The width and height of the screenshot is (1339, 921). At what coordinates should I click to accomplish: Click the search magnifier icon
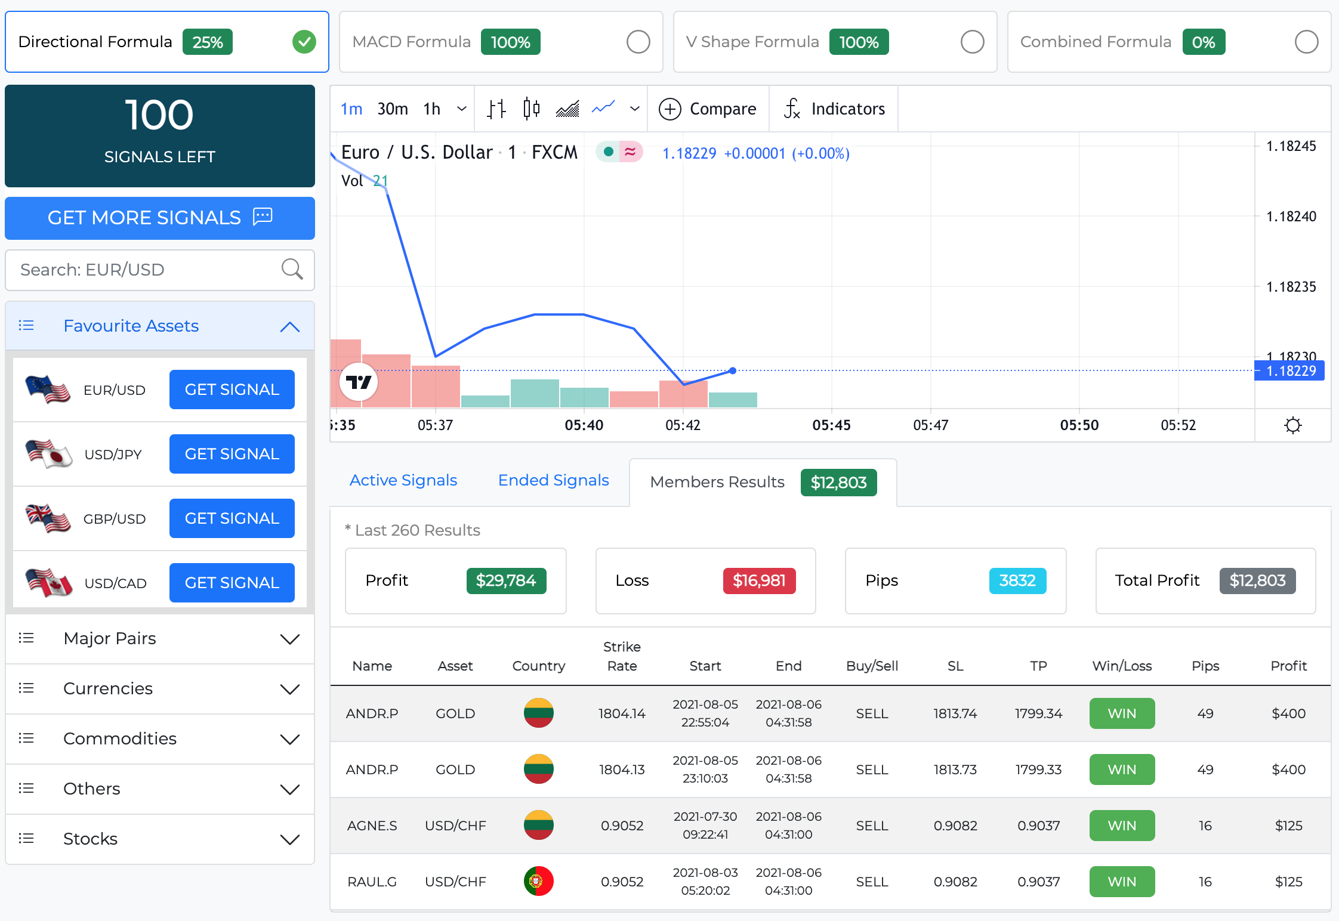(292, 270)
